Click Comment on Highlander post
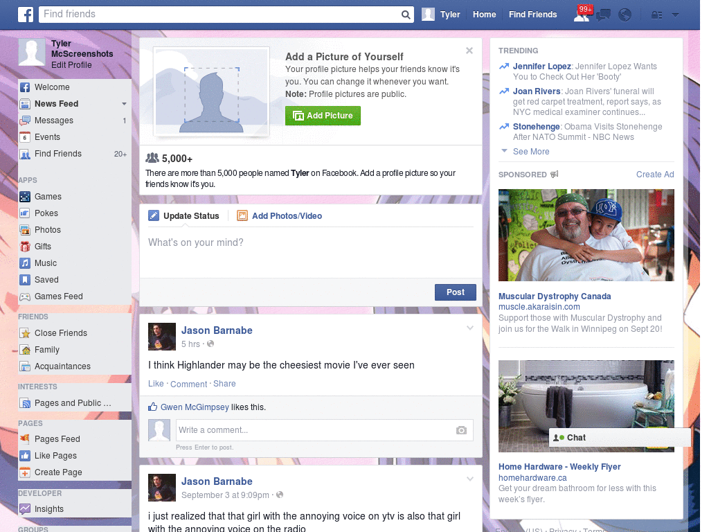The height and width of the screenshot is (532, 709). point(188,384)
